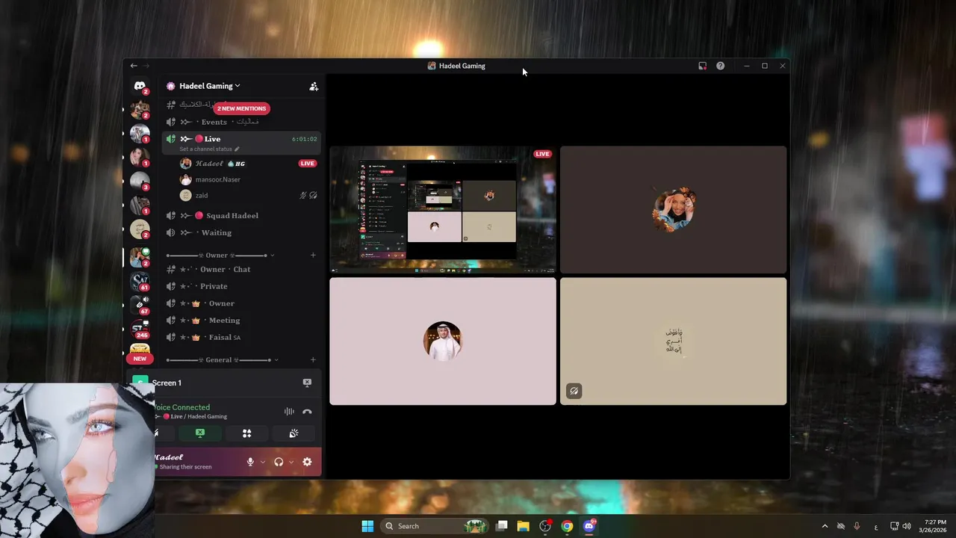Viewport: 956px width, 538px height.
Task: Click Voice Connected status text
Action: [x=181, y=407]
